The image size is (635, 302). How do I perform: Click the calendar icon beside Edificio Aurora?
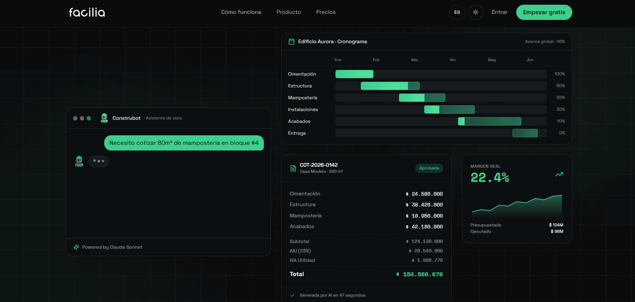[x=292, y=42]
